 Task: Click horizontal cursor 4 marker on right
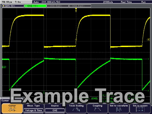tap(148, 91)
